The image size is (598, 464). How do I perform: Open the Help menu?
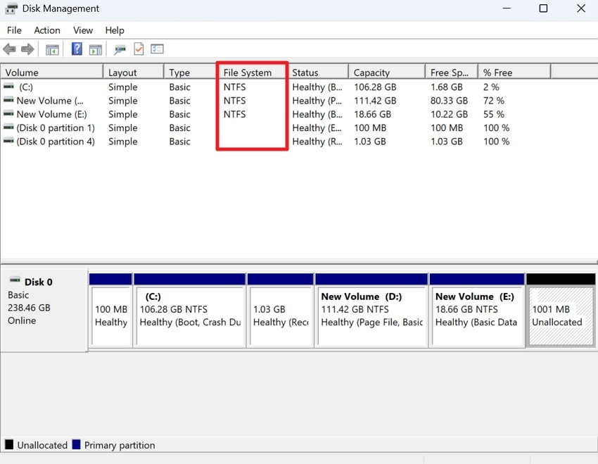point(115,30)
